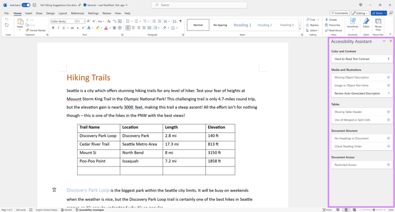This screenshot has height=212, width=395.
Task: Center-align text using the Center icon
Action: [x=133, y=28]
